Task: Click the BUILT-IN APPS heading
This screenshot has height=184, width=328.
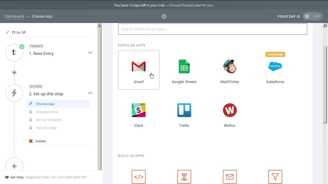Action: (131, 156)
